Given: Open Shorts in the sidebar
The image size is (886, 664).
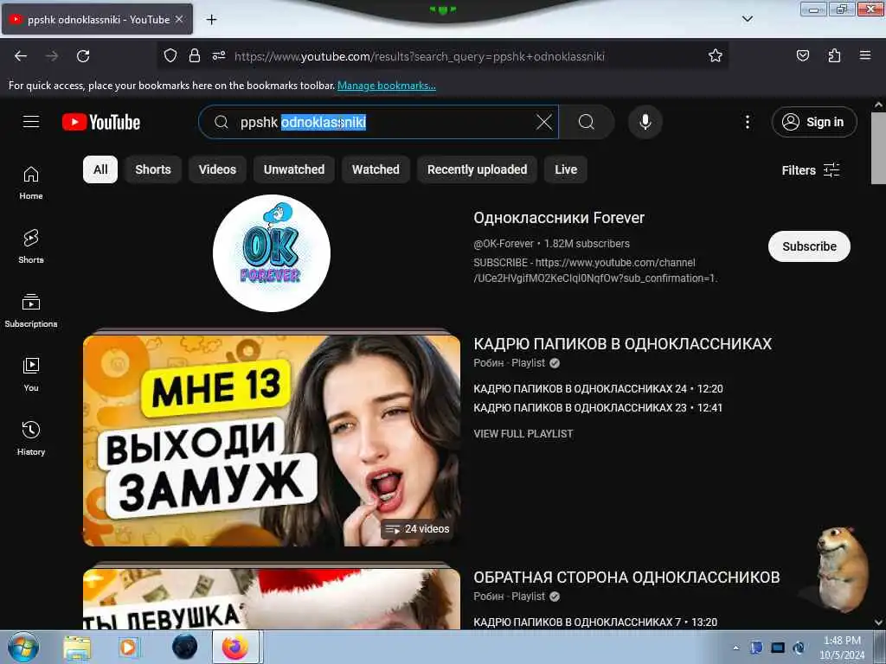Looking at the screenshot, I should point(31,246).
